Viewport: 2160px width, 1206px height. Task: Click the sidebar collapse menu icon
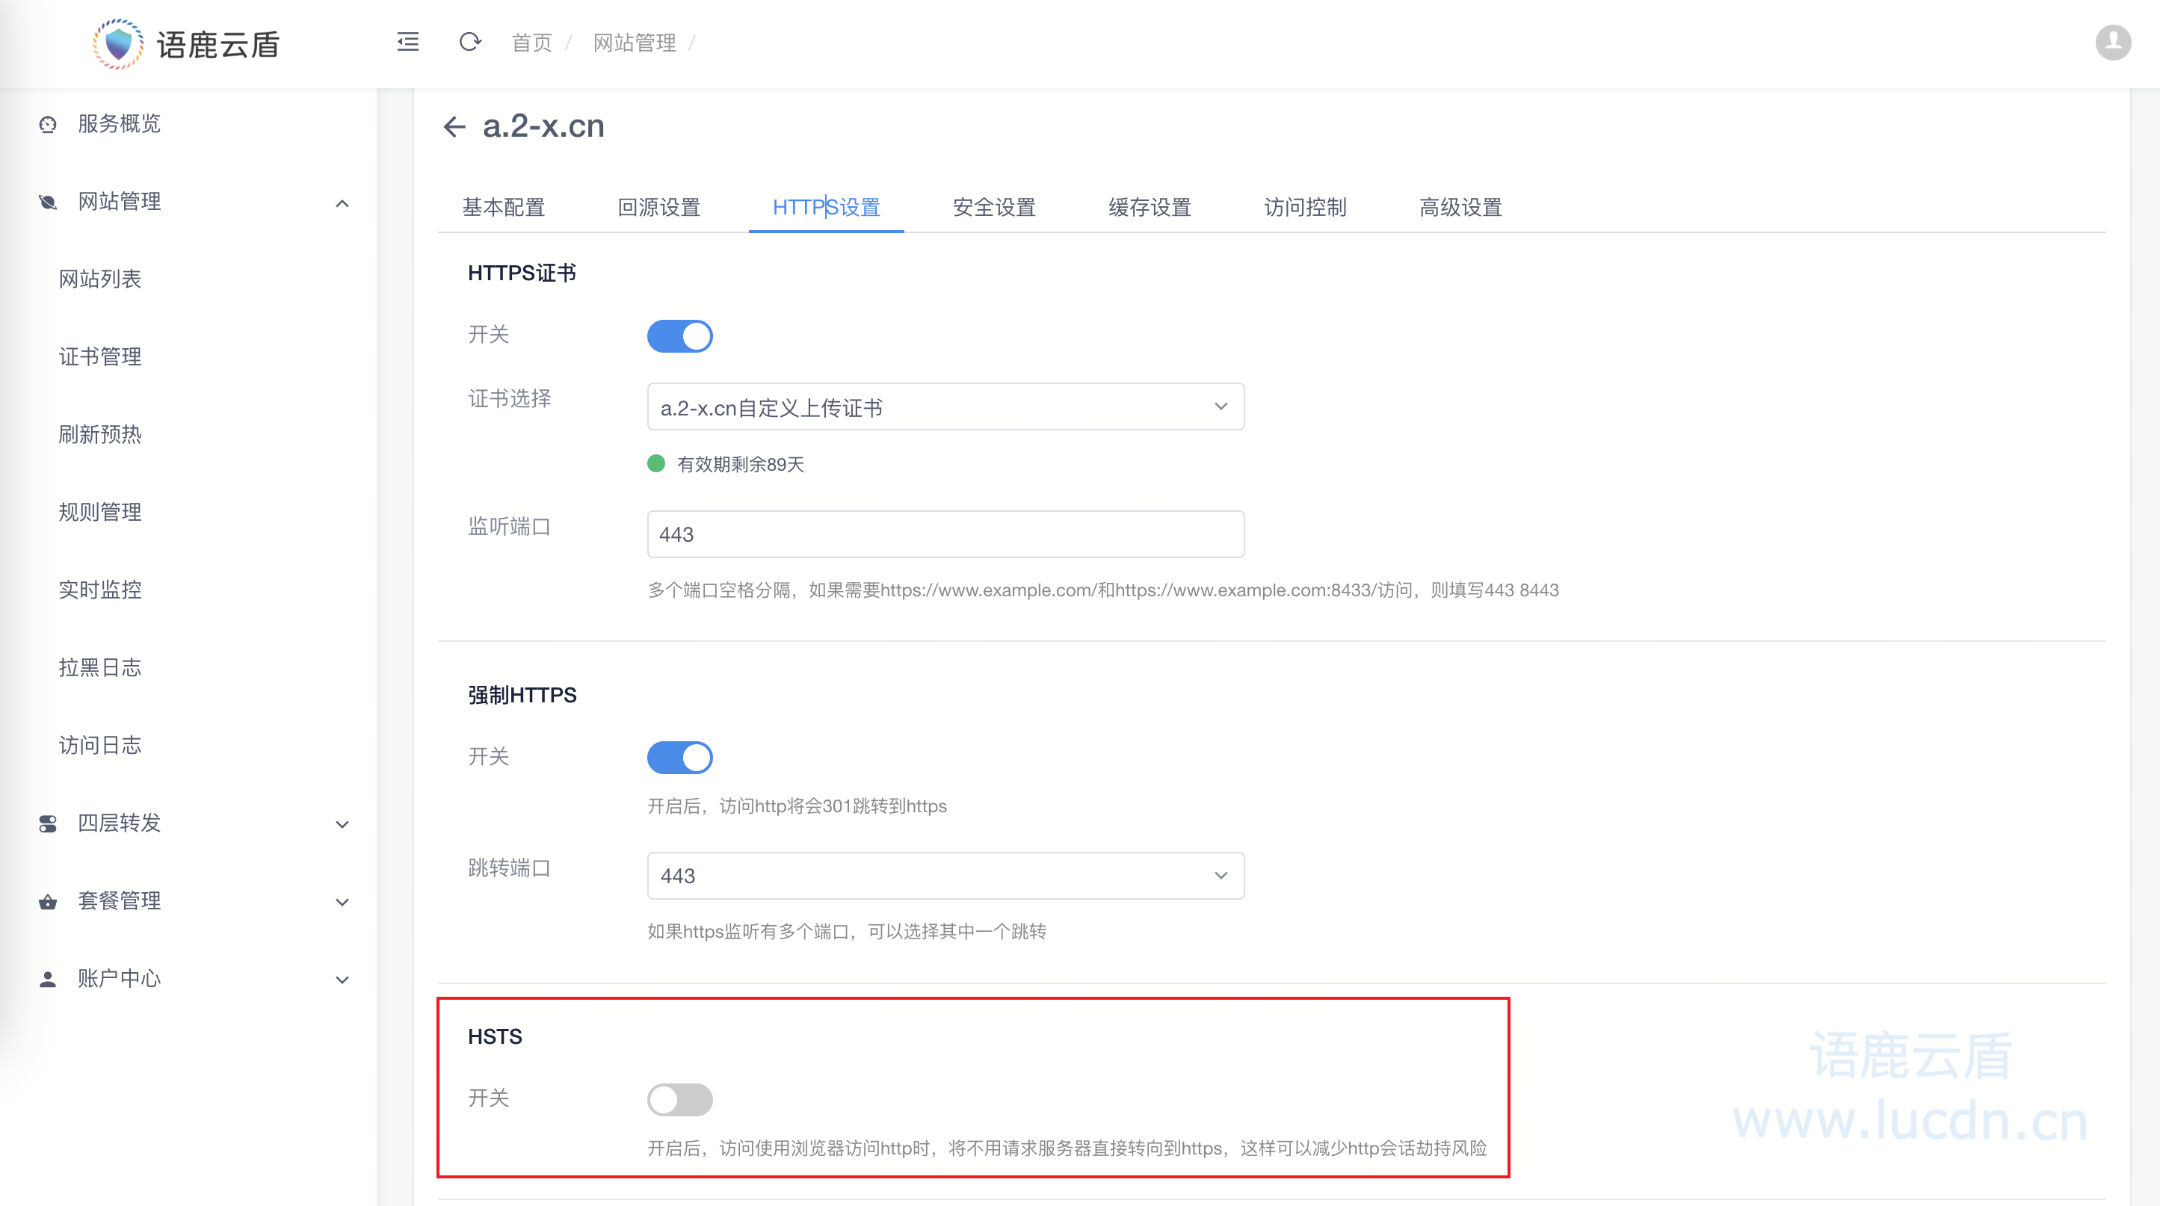click(x=407, y=42)
